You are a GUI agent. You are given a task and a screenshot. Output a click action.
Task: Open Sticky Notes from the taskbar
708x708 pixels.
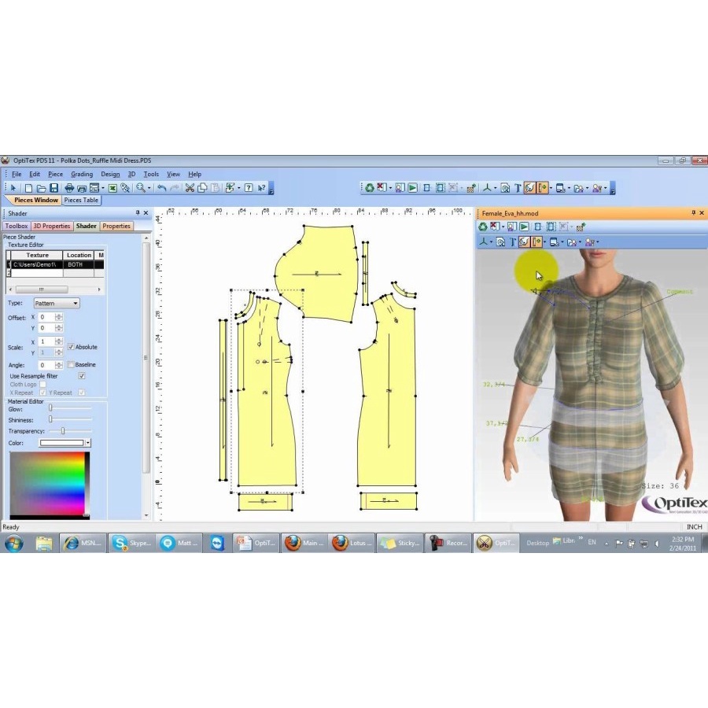tap(400, 543)
